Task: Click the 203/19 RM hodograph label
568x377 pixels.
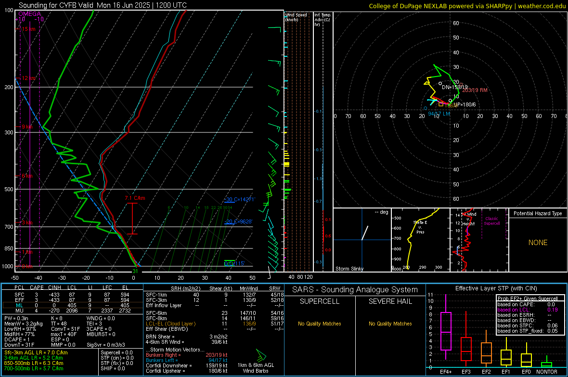Action: pos(475,90)
